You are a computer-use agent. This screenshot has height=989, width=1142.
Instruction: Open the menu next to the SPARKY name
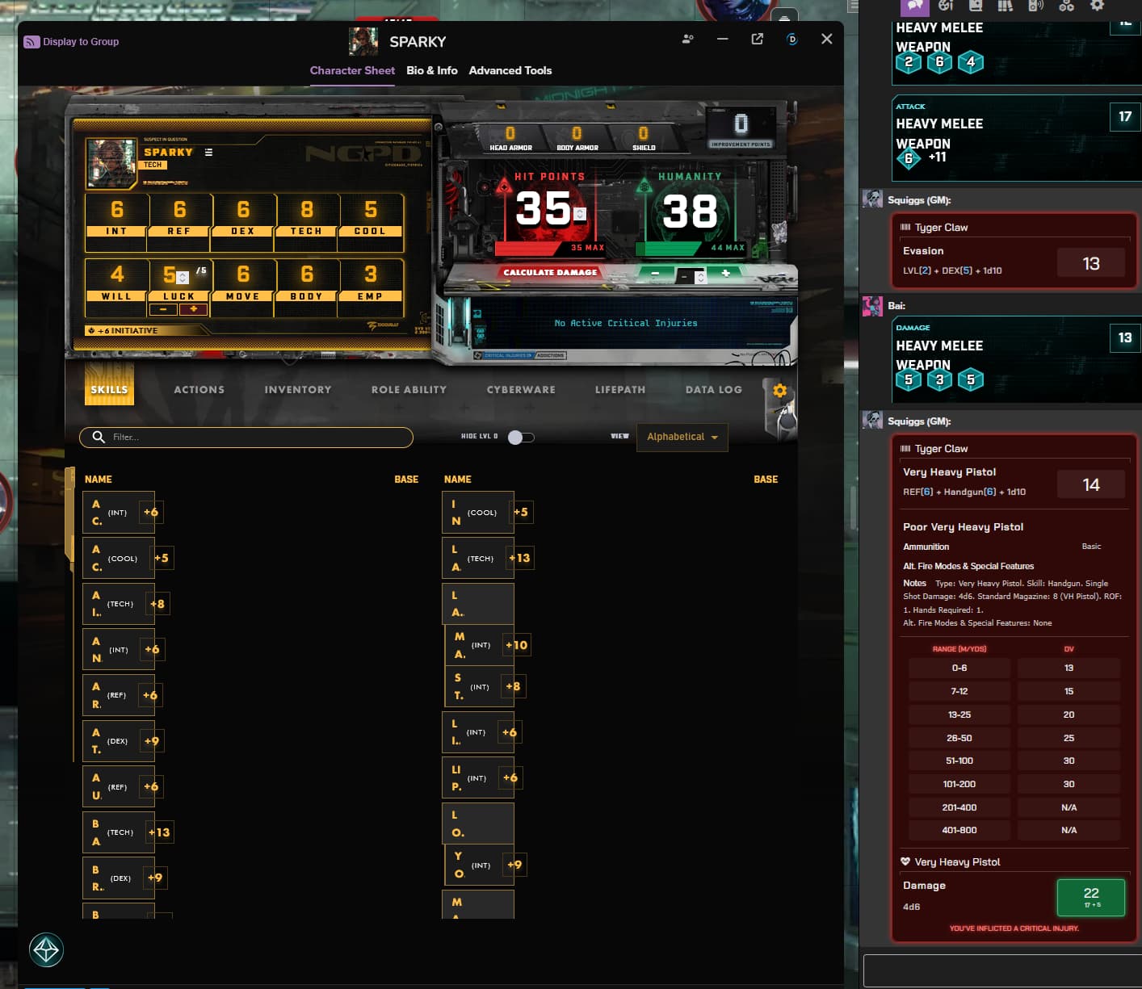coord(208,153)
